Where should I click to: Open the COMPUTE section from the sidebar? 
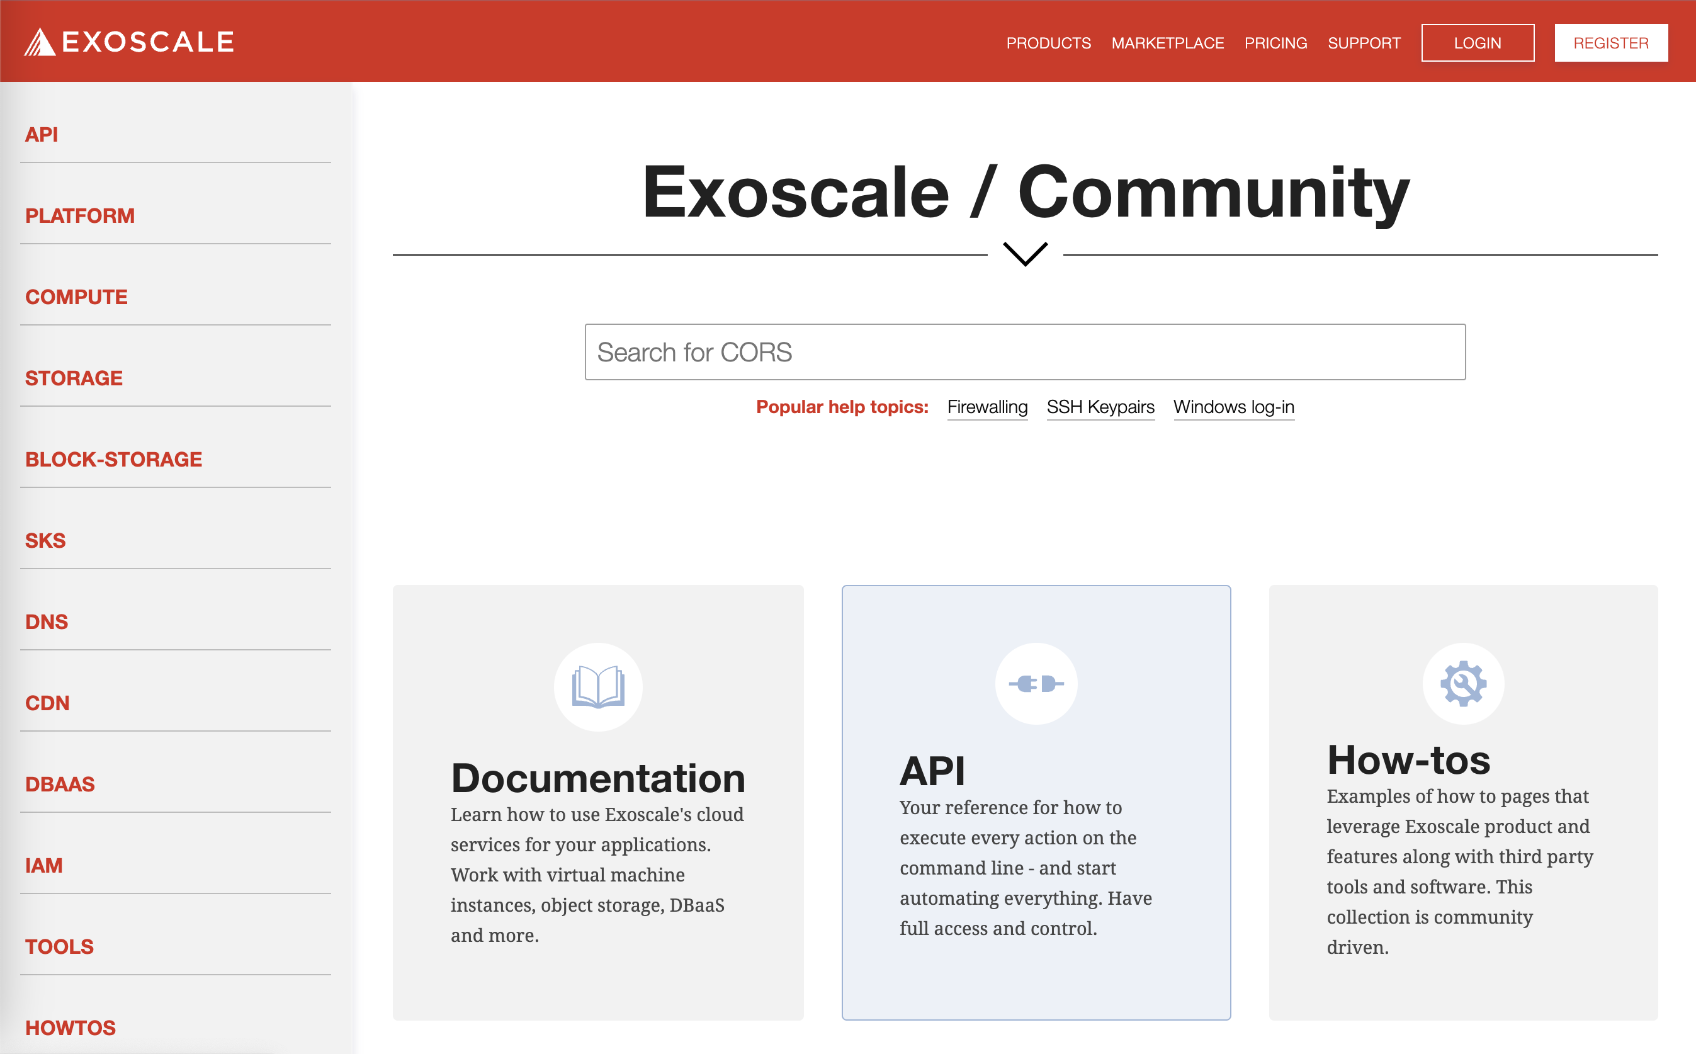point(77,297)
